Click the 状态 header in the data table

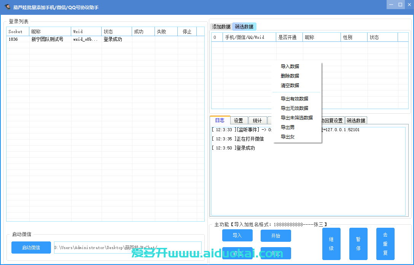coord(382,37)
